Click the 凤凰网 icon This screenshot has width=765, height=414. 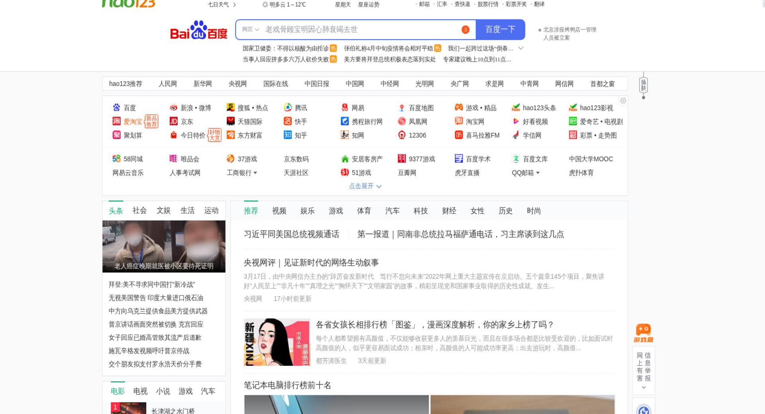click(x=402, y=121)
